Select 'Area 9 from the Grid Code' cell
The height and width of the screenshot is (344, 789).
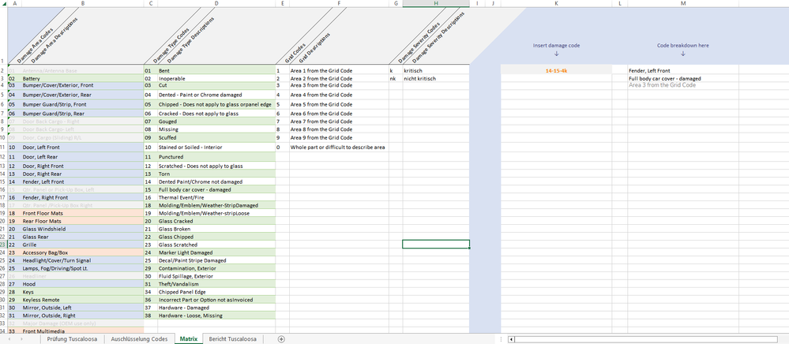pos(339,137)
